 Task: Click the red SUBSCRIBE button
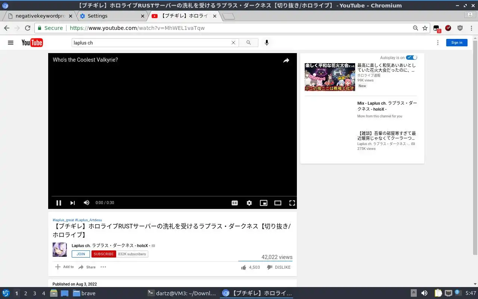tap(103, 254)
